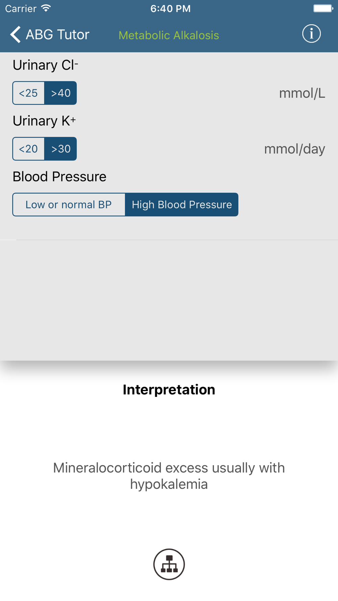The width and height of the screenshot is (338, 601).
Task: Tap the Blood Pressure label
Action: point(59,176)
